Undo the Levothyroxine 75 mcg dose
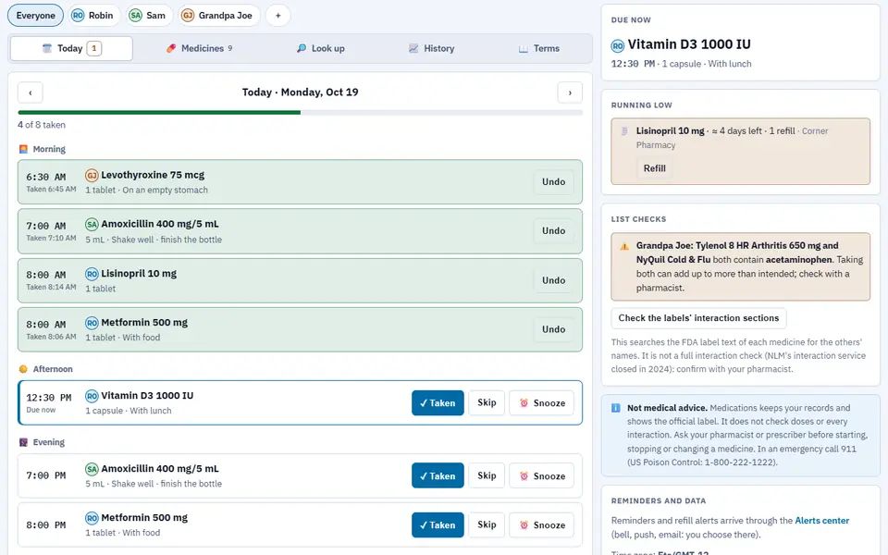The height and width of the screenshot is (555, 888). tap(553, 182)
